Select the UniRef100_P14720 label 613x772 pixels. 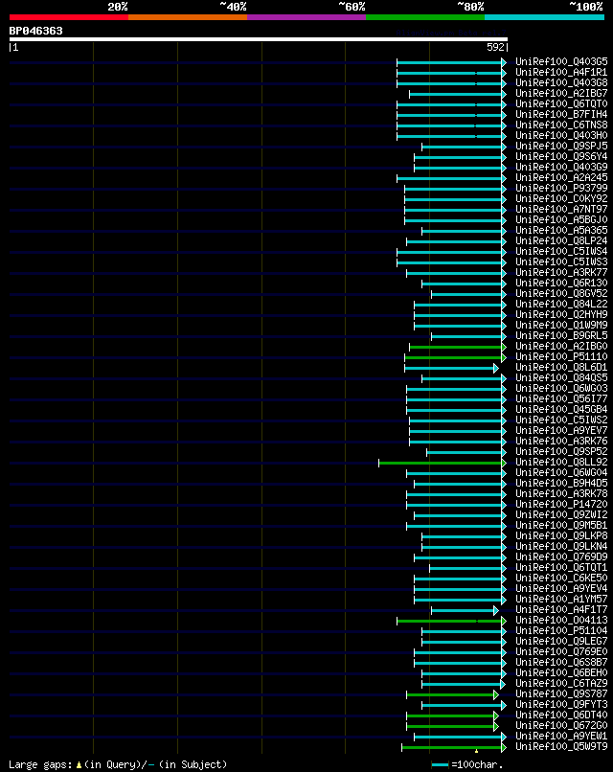point(561,504)
